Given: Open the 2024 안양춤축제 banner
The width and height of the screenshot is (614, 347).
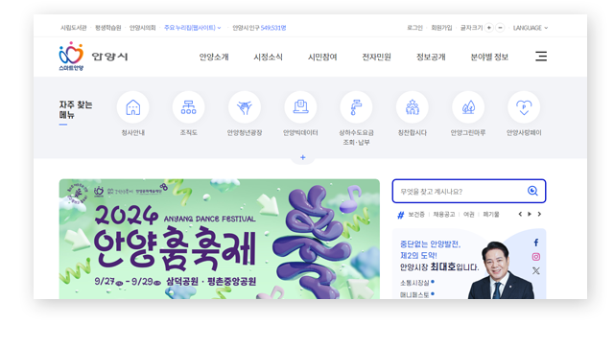Looking at the screenshot, I should pyautogui.click(x=220, y=239).
